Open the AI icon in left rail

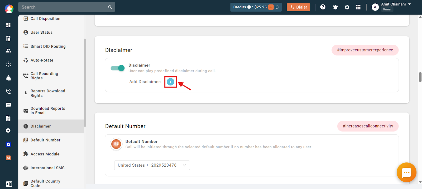[8, 158]
